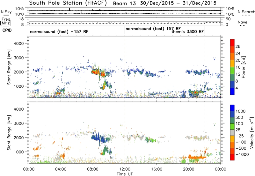255x176 pixels.
Task: Click the date range '30/Dec/2015 - 31/Dec/2015'
Action: pos(178,3)
